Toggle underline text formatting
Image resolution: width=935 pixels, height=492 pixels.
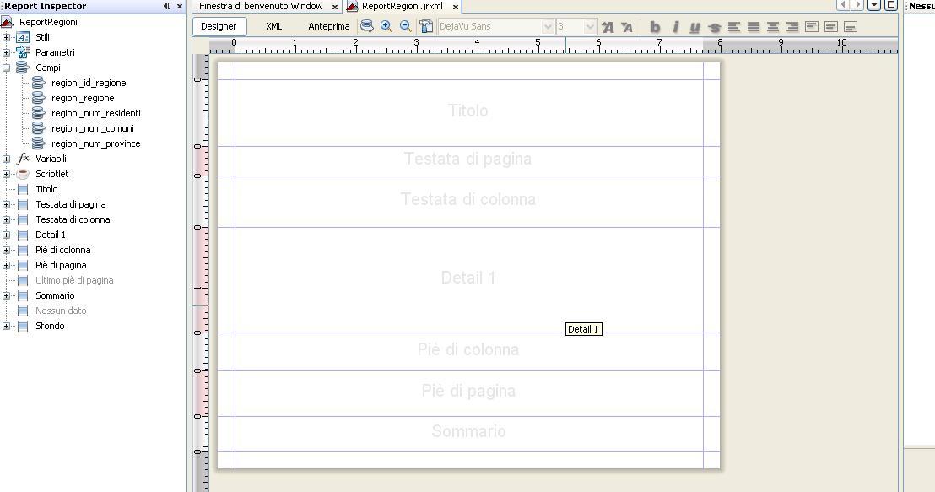point(694,27)
